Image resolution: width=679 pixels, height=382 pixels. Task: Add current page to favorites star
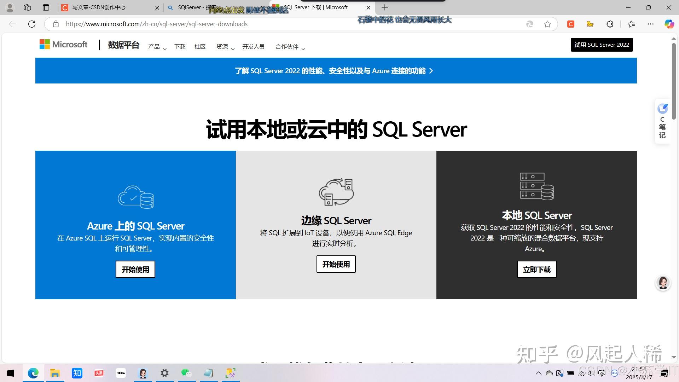tap(548, 24)
